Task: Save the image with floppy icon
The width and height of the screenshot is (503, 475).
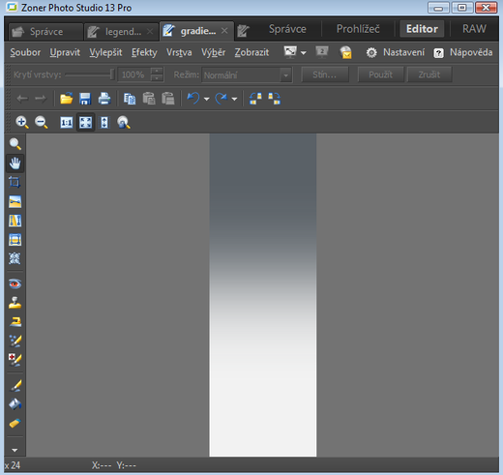Action: pyautogui.click(x=85, y=99)
